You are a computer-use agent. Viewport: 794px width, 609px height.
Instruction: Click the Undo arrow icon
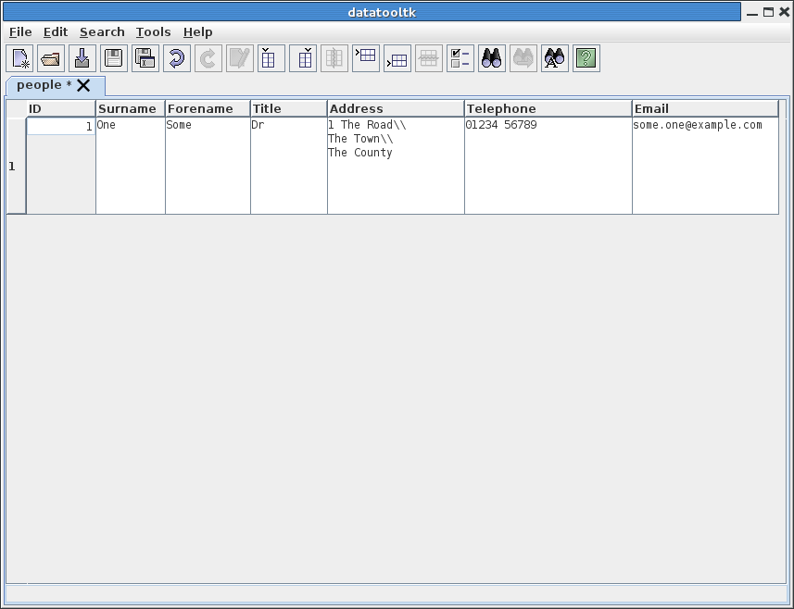pos(177,58)
